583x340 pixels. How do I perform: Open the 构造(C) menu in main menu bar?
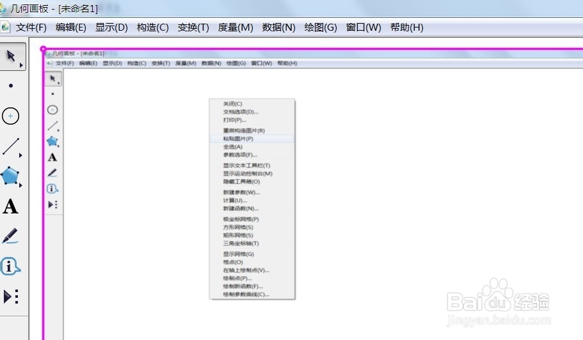tap(153, 27)
